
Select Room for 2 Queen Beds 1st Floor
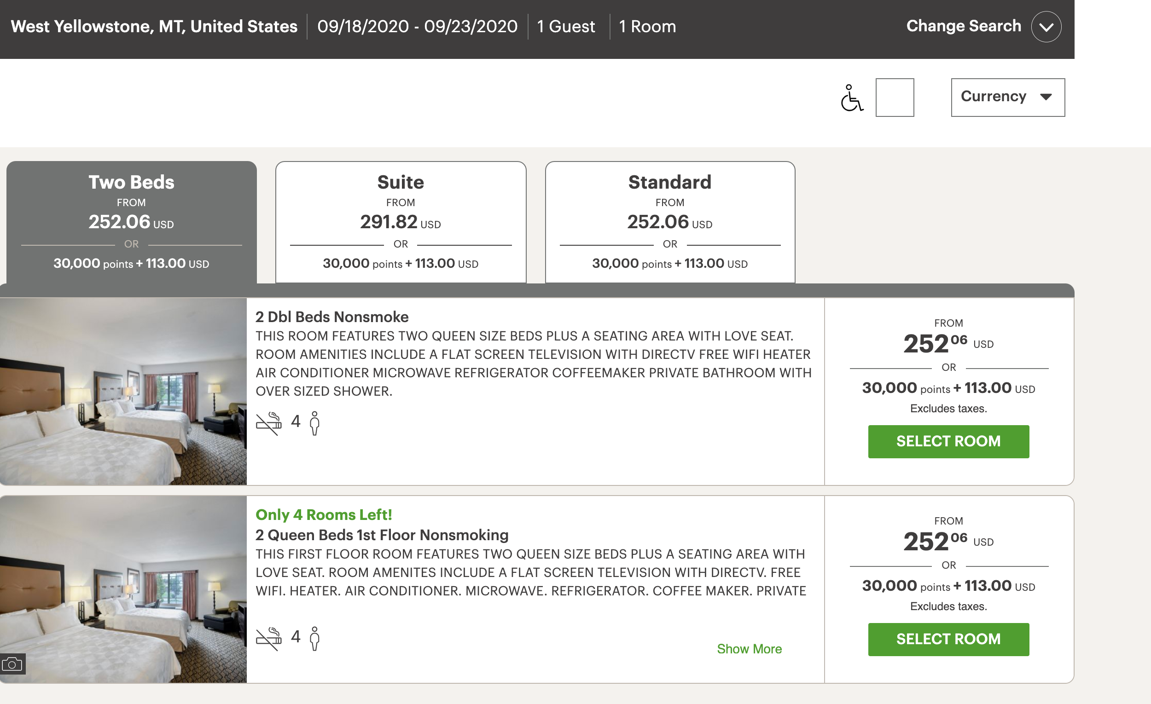click(x=948, y=639)
